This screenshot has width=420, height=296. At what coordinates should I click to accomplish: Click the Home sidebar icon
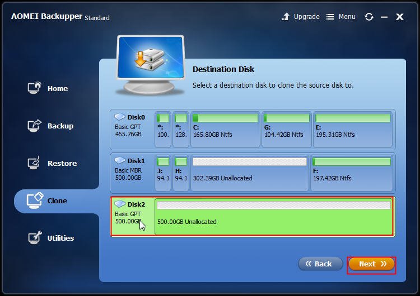[35, 88]
